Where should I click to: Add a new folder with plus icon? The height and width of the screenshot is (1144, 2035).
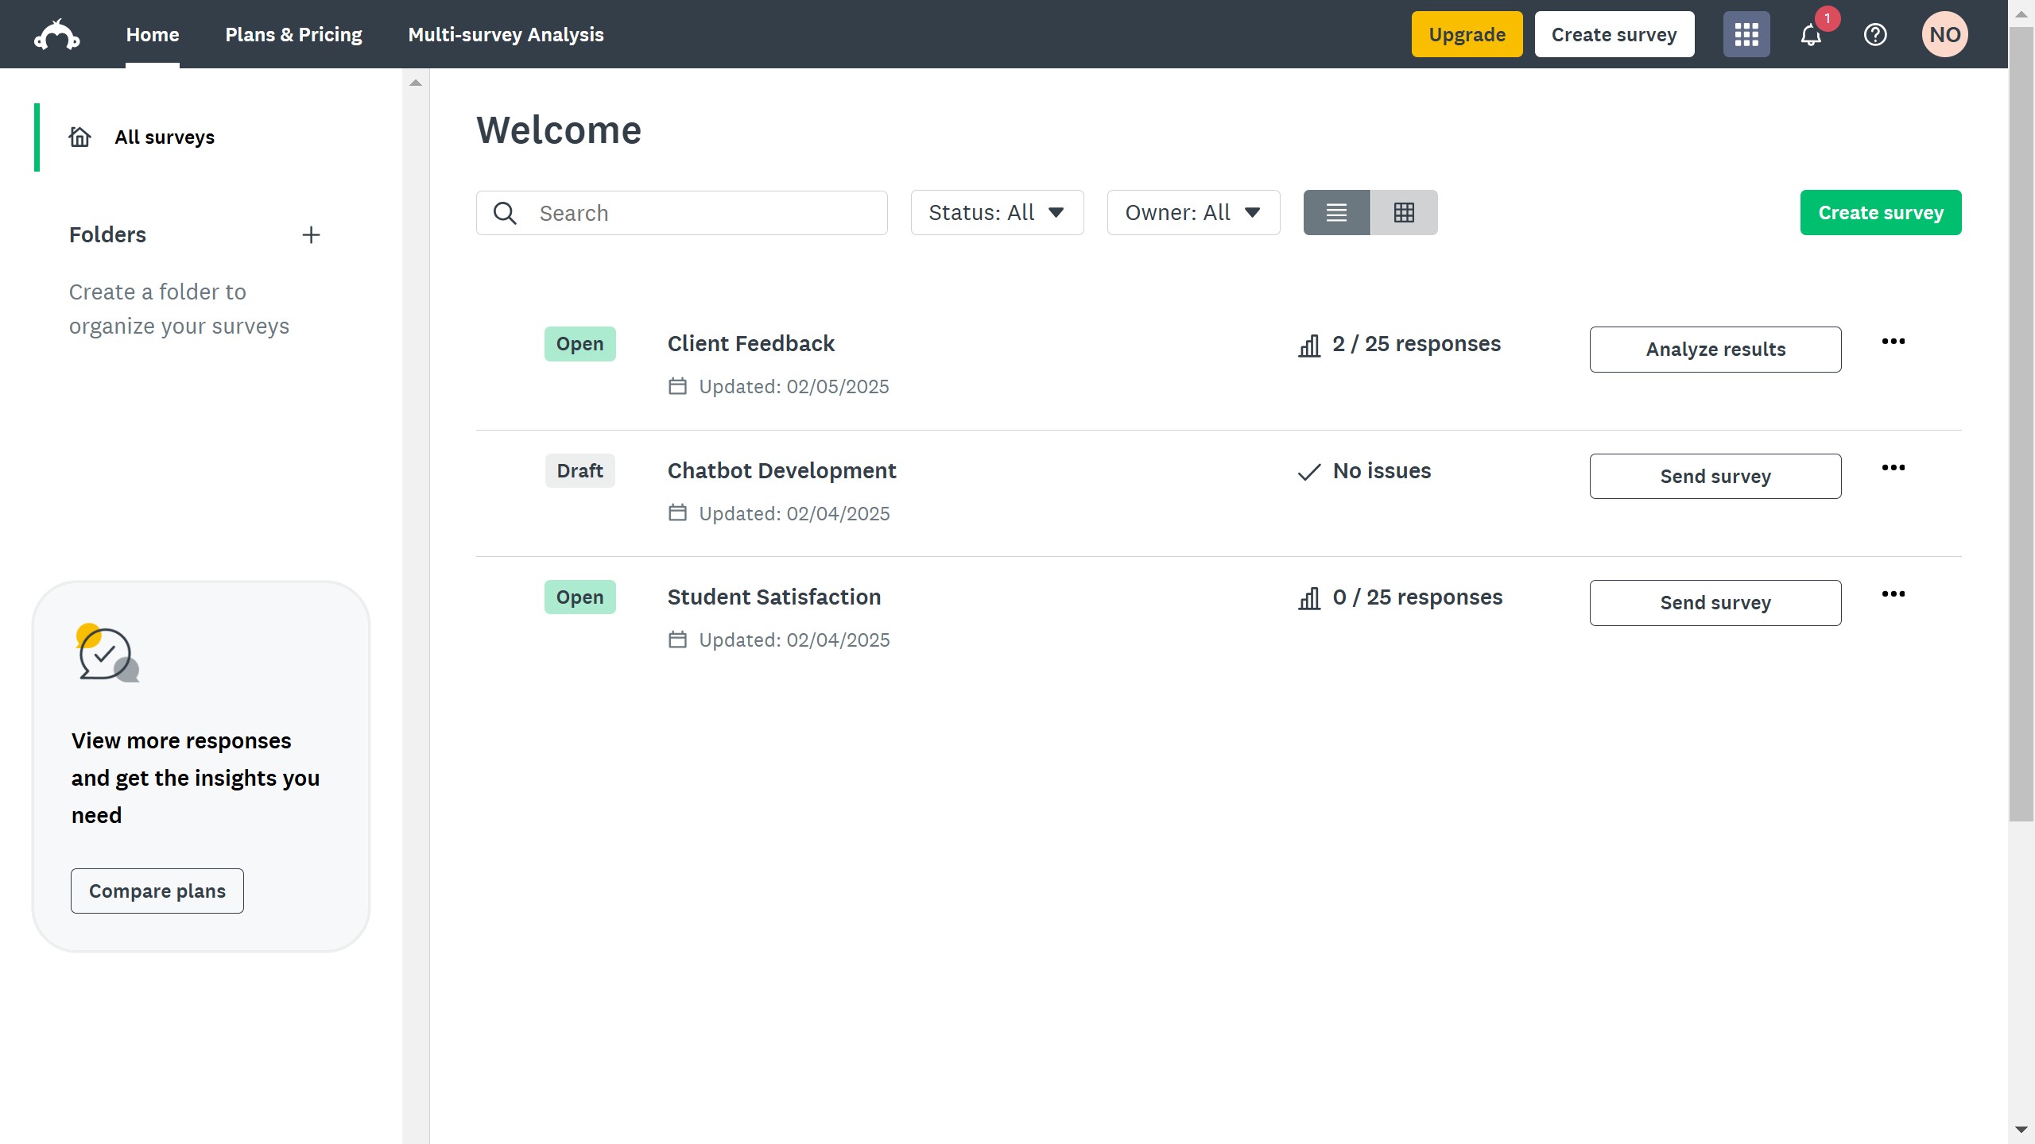(x=311, y=235)
